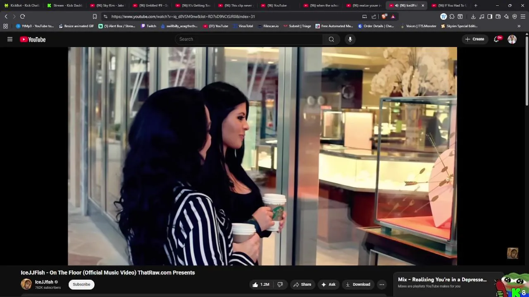Go to the YouTube home logo
Viewport: 529px width, 297px height.
(33, 40)
